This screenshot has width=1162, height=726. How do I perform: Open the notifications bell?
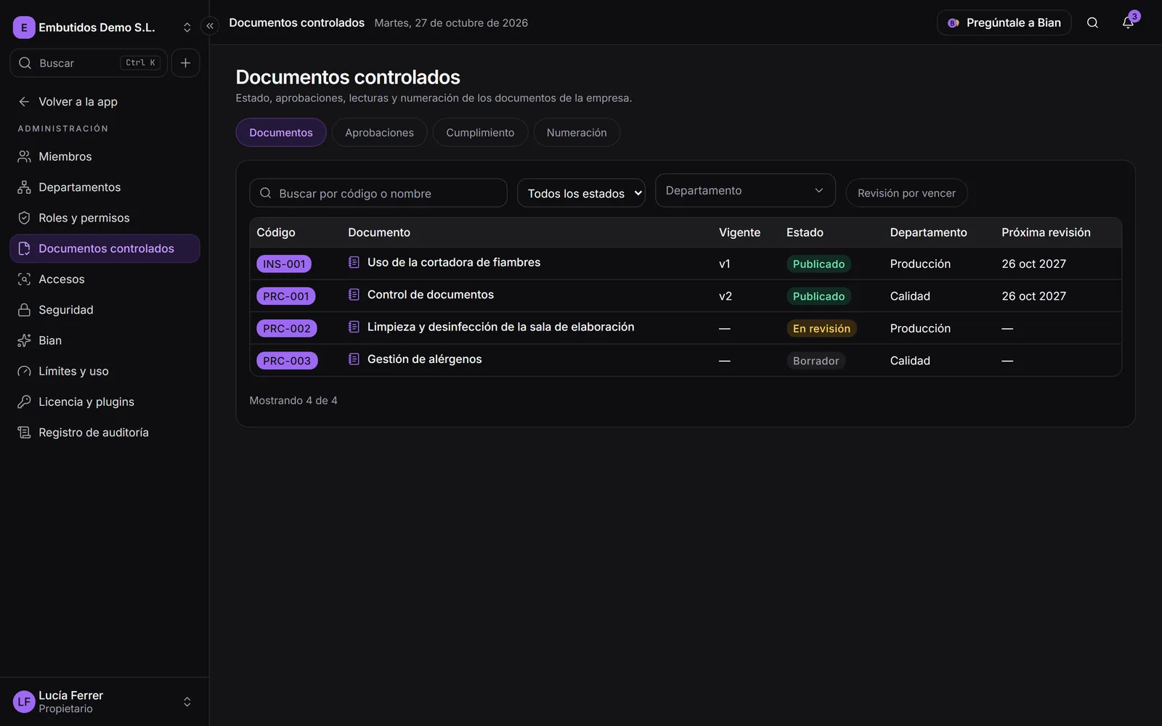point(1128,23)
